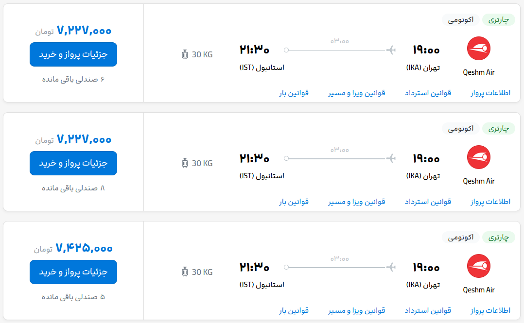
Task: Open purchase details for flight with 8 seats left
Action: click(x=73, y=163)
